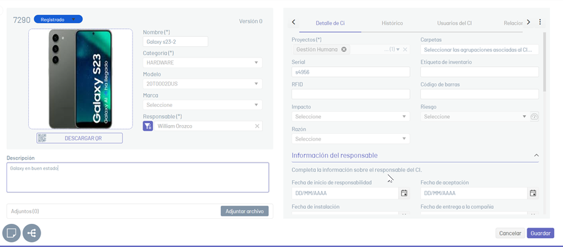Switch to the Usuarios del CI tab

[x=455, y=23]
